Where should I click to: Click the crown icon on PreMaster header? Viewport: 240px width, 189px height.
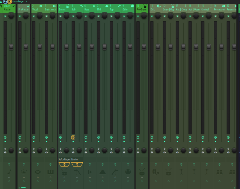click(x=28, y=6)
